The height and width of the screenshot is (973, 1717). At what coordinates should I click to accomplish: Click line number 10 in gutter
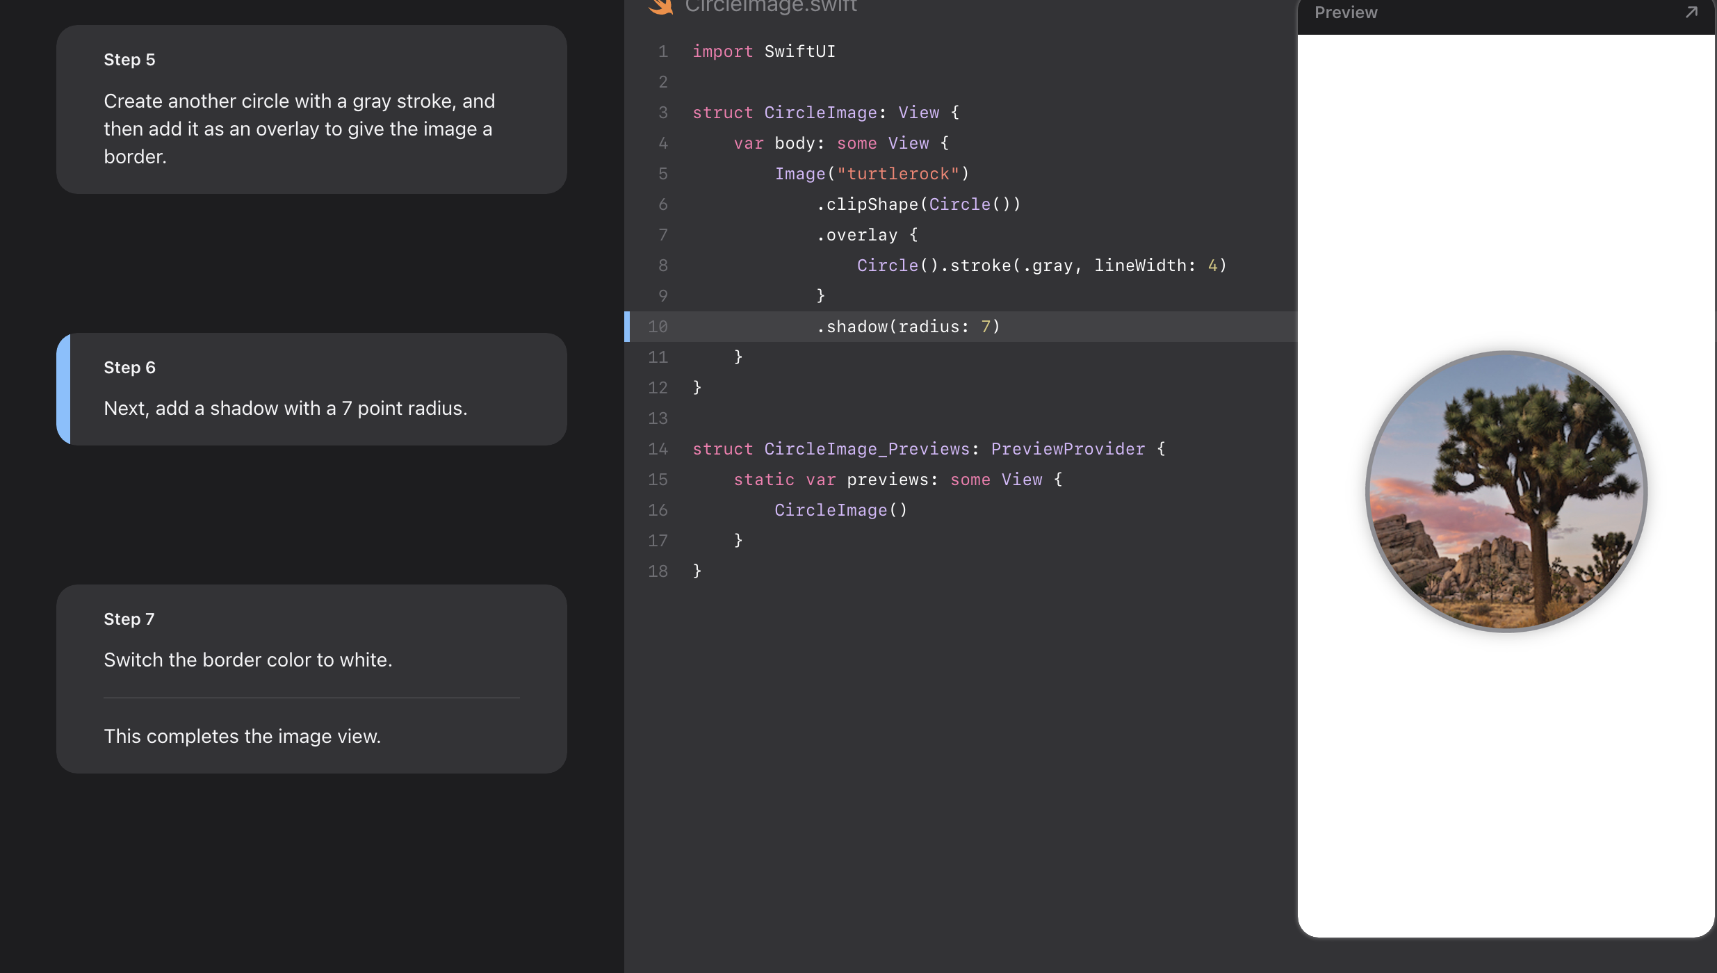click(658, 327)
